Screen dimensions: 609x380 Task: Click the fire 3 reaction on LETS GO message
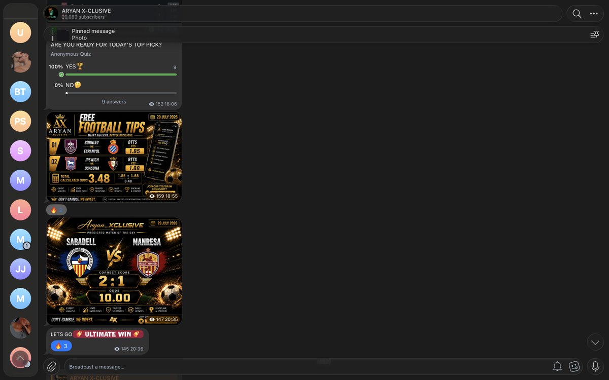tap(61, 346)
